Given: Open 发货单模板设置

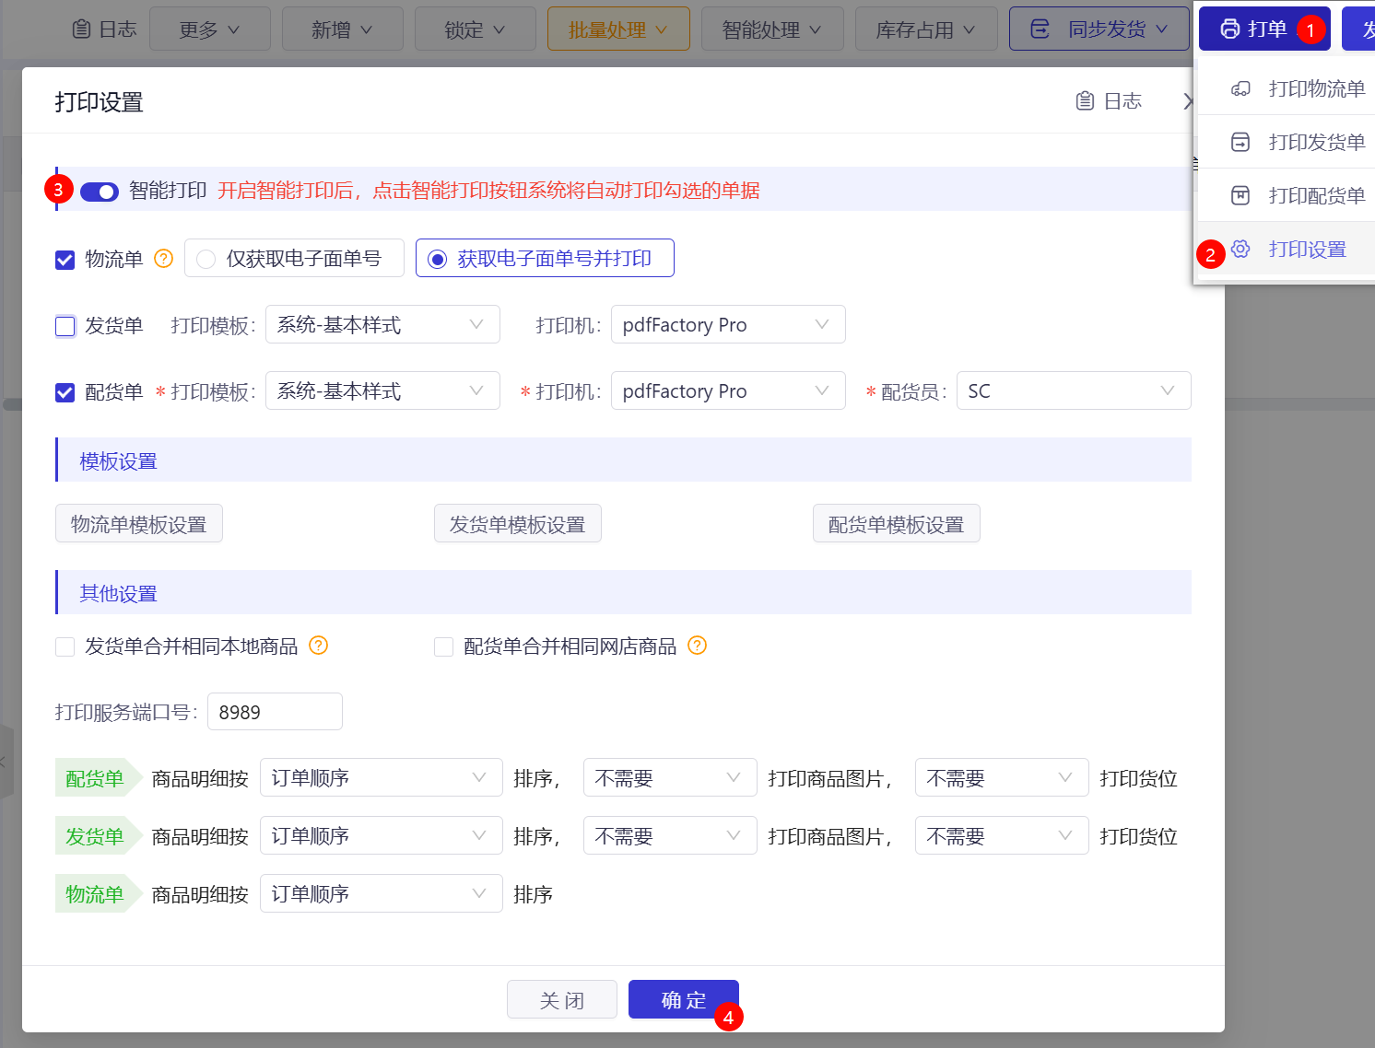Looking at the screenshot, I should (x=518, y=523).
